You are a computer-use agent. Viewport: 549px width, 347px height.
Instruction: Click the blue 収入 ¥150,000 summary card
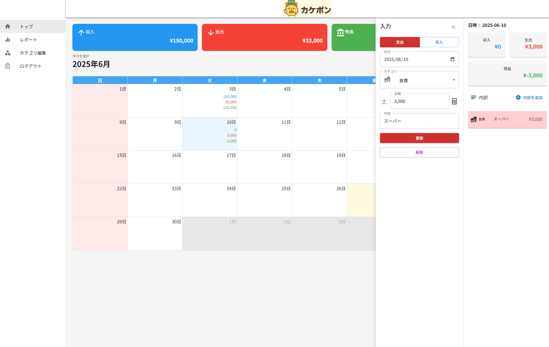(135, 37)
